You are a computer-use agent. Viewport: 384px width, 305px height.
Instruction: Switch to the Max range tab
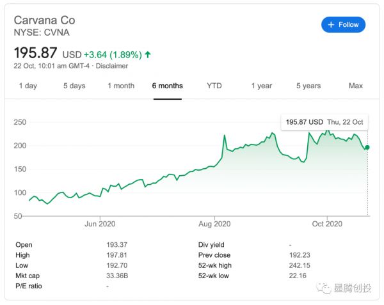pos(355,86)
